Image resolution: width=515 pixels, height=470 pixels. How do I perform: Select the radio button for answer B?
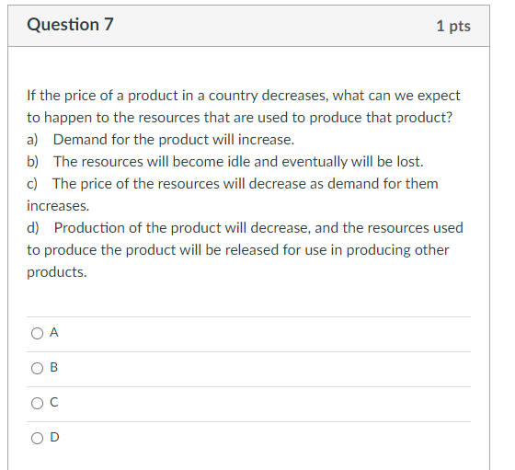click(37, 368)
